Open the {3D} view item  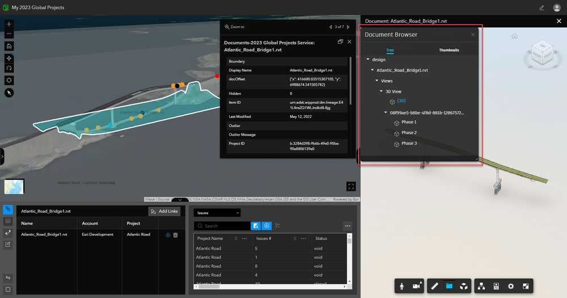[401, 101]
